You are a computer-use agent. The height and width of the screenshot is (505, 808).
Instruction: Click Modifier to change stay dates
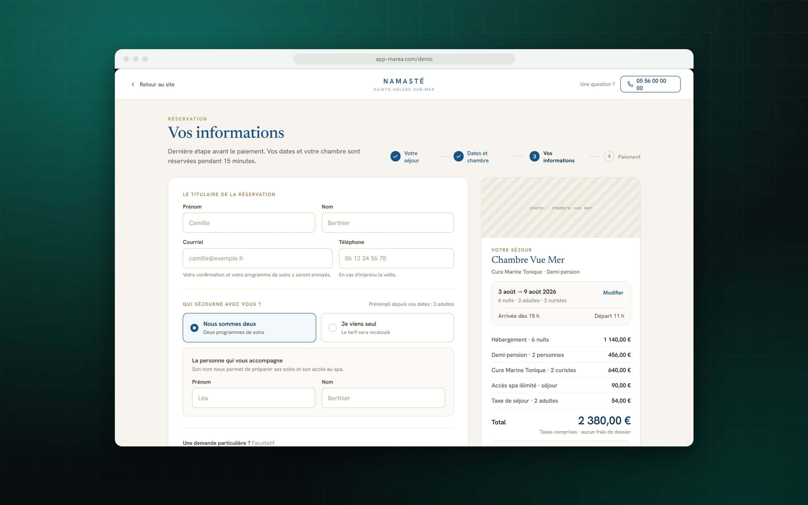613,293
